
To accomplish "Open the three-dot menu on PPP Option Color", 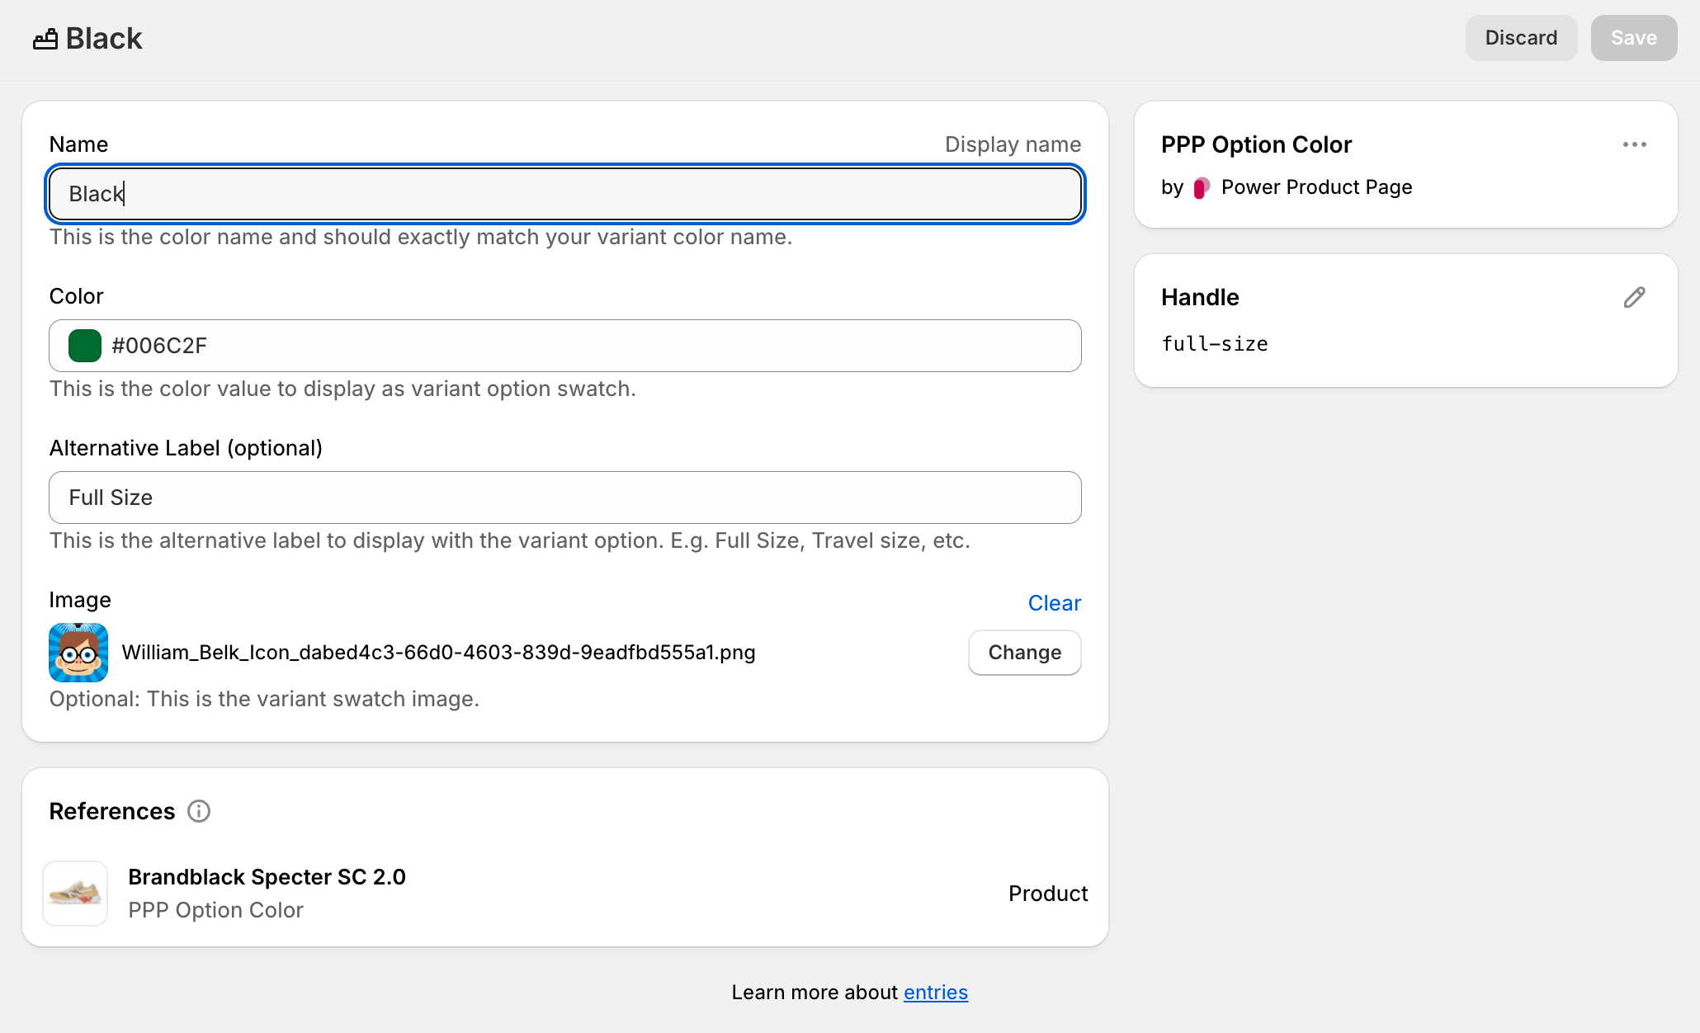I will point(1634,144).
